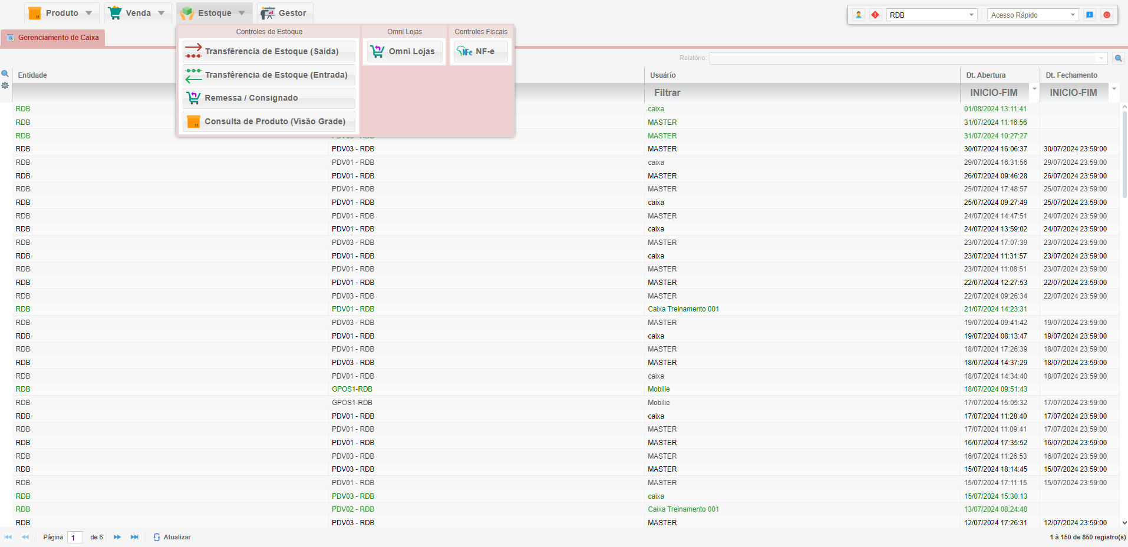Click the page number input field
1128x547 pixels.
75,538
